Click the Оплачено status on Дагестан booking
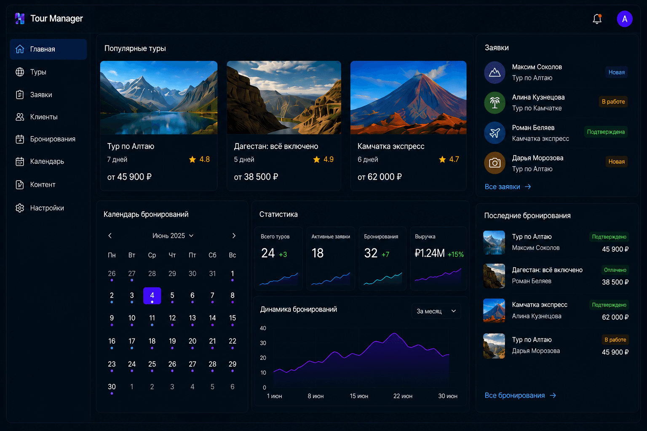The image size is (647, 431). coord(615,270)
